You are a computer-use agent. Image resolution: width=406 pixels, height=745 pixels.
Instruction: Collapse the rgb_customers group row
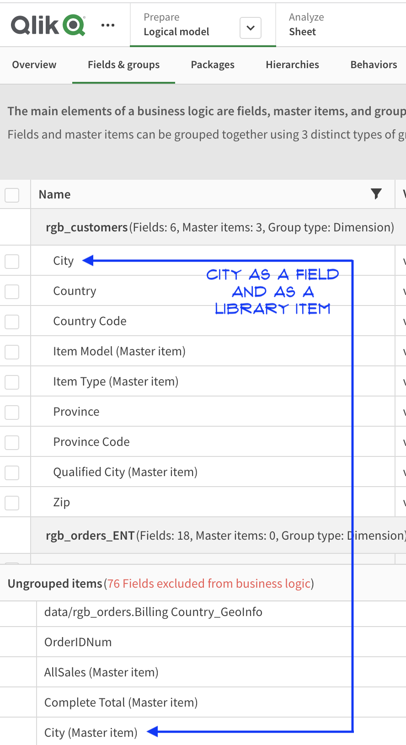tap(87, 227)
